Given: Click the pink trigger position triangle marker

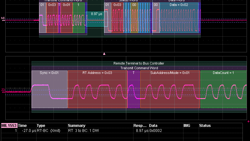Looking at the screenshot, I should pos(104,54).
